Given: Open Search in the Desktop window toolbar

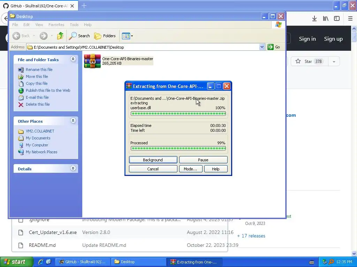Looking at the screenshot, I should tap(79, 36).
